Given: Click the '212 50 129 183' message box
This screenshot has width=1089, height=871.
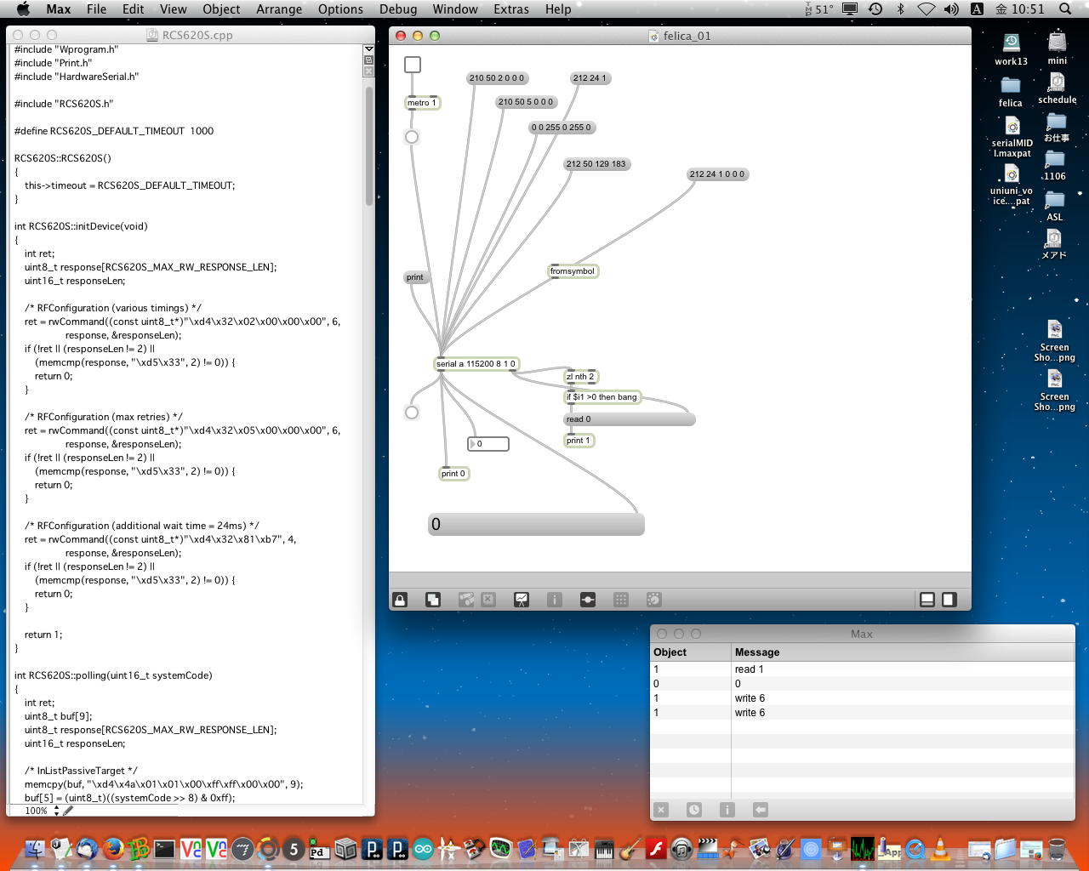Looking at the screenshot, I should click(596, 164).
